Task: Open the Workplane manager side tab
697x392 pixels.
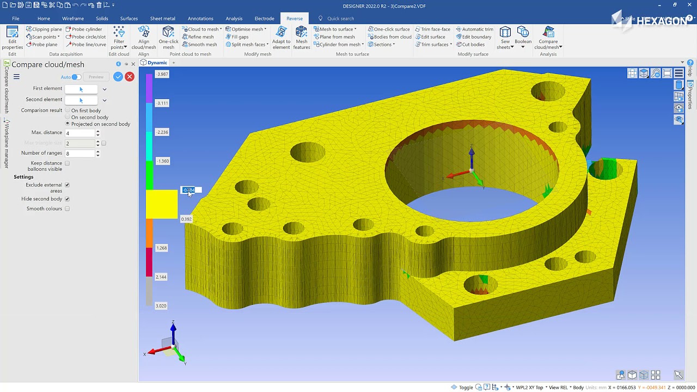Action: (x=7, y=144)
